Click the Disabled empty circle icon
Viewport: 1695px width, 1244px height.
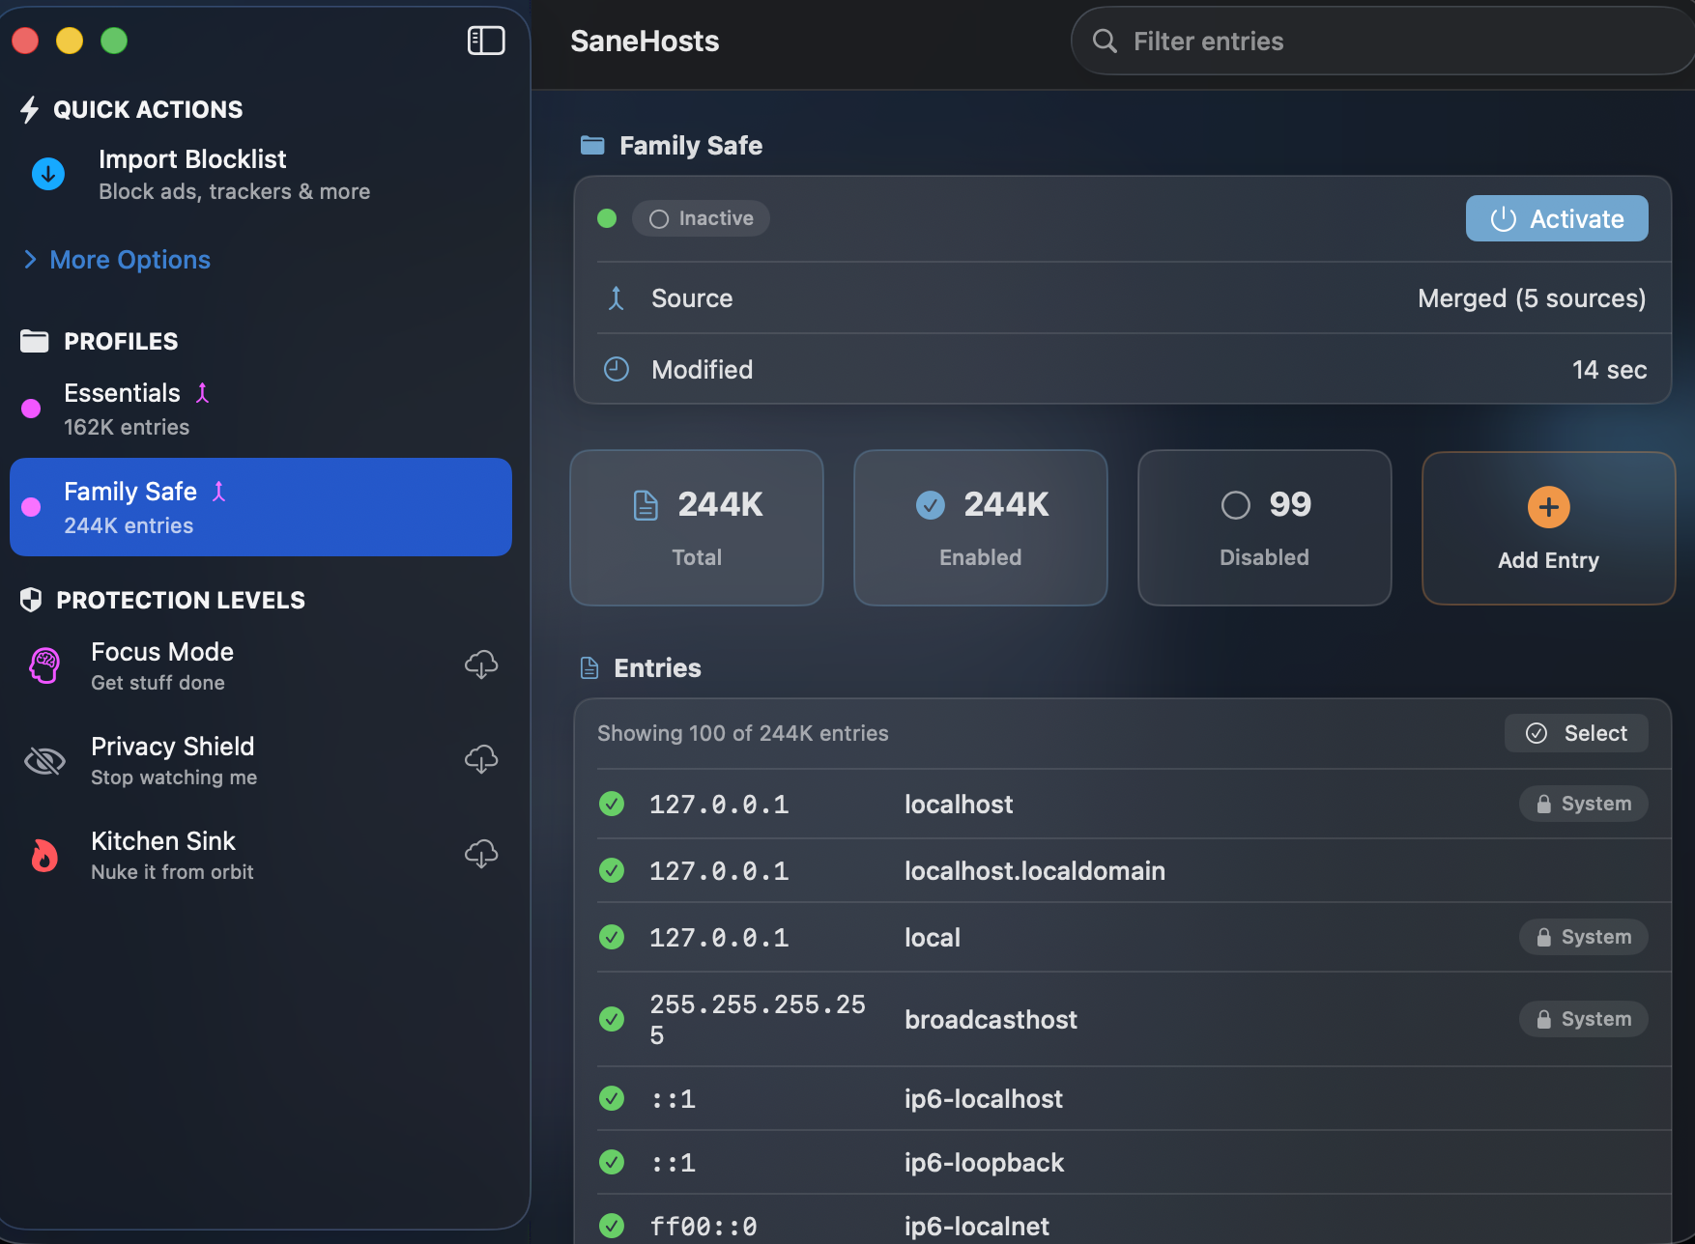[x=1236, y=504]
